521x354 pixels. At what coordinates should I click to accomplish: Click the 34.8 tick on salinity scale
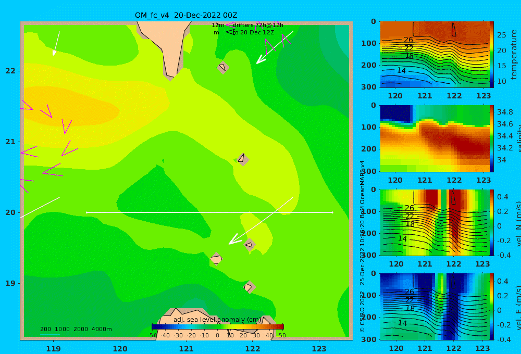coord(505,112)
